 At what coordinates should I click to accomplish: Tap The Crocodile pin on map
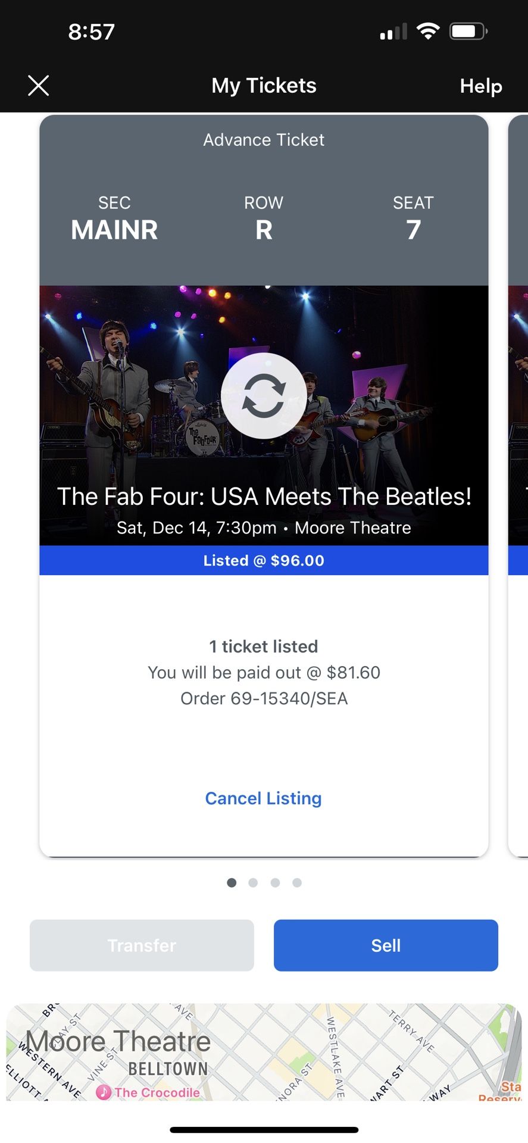(x=104, y=1092)
